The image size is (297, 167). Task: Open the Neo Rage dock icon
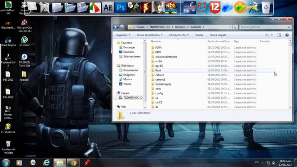(171, 7)
